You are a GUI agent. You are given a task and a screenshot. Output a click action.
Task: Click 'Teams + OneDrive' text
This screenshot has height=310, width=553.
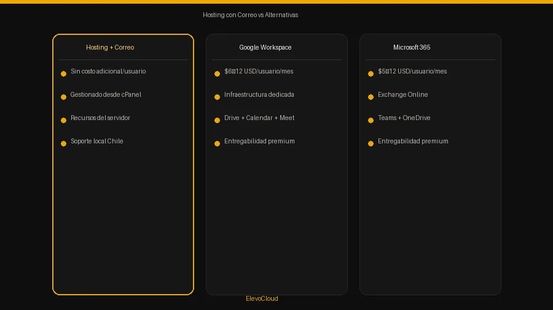[x=404, y=118]
